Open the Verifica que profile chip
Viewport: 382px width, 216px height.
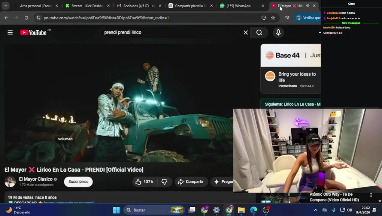click(x=308, y=18)
